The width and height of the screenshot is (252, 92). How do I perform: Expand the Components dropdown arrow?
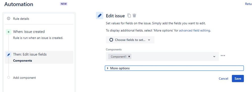tap(214, 56)
